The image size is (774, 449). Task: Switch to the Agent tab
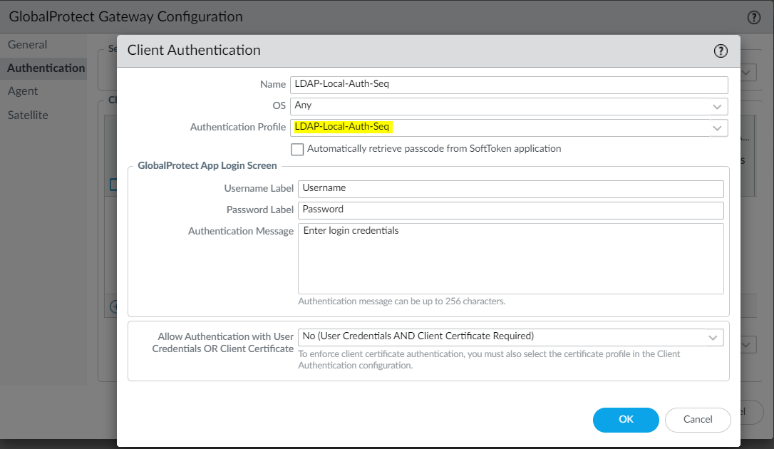pyautogui.click(x=24, y=91)
